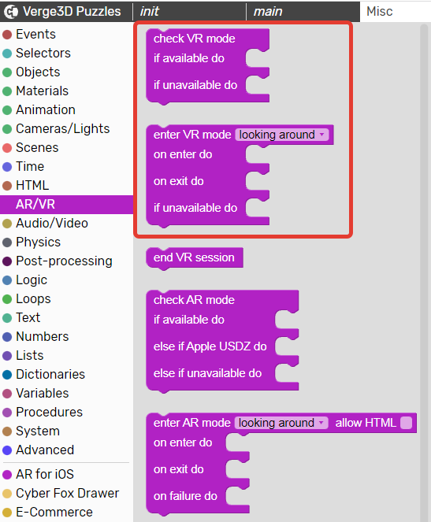The image size is (431, 522).
Task: Click 'else if unavailable do' text
Action: tap(207, 373)
